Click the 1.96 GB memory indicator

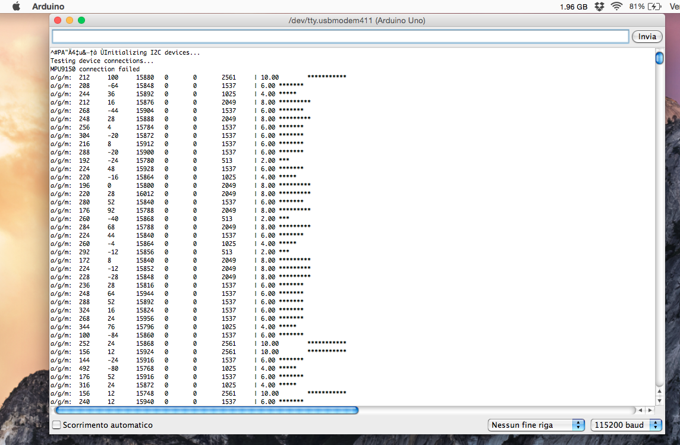[574, 6]
